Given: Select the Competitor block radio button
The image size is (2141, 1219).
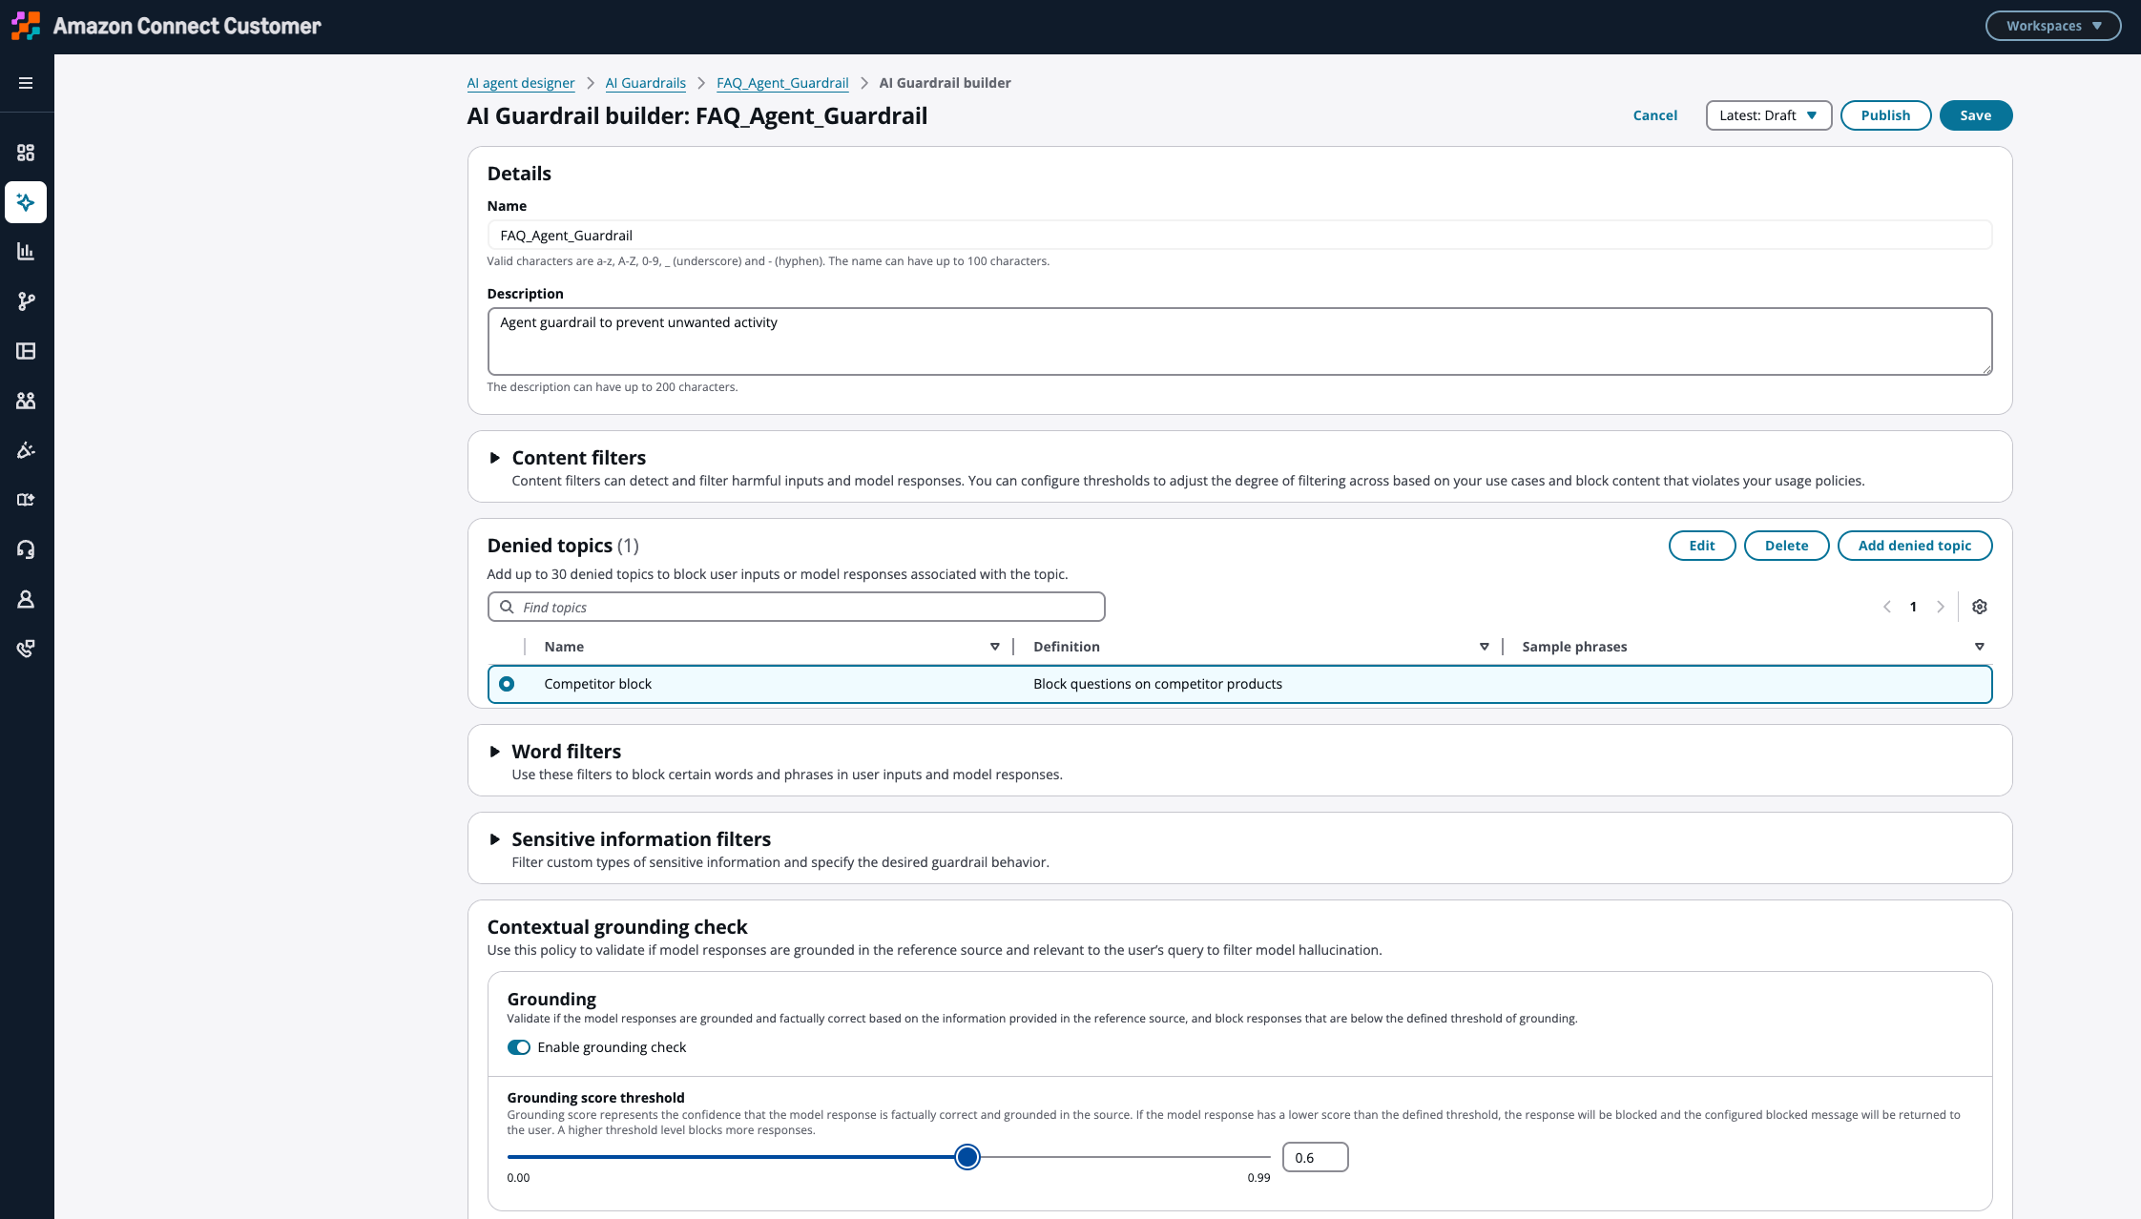Looking at the screenshot, I should click(x=507, y=684).
